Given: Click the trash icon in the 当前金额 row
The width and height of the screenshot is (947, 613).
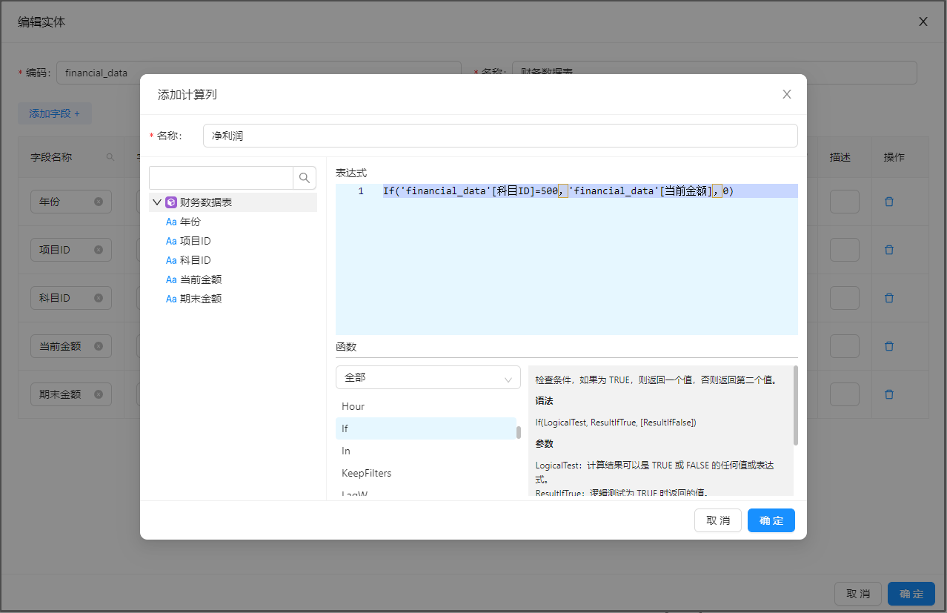Looking at the screenshot, I should pyautogui.click(x=889, y=346).
